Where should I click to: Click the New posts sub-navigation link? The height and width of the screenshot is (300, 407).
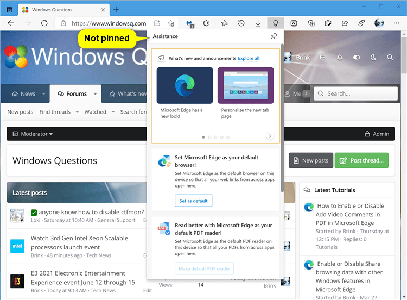20,112
